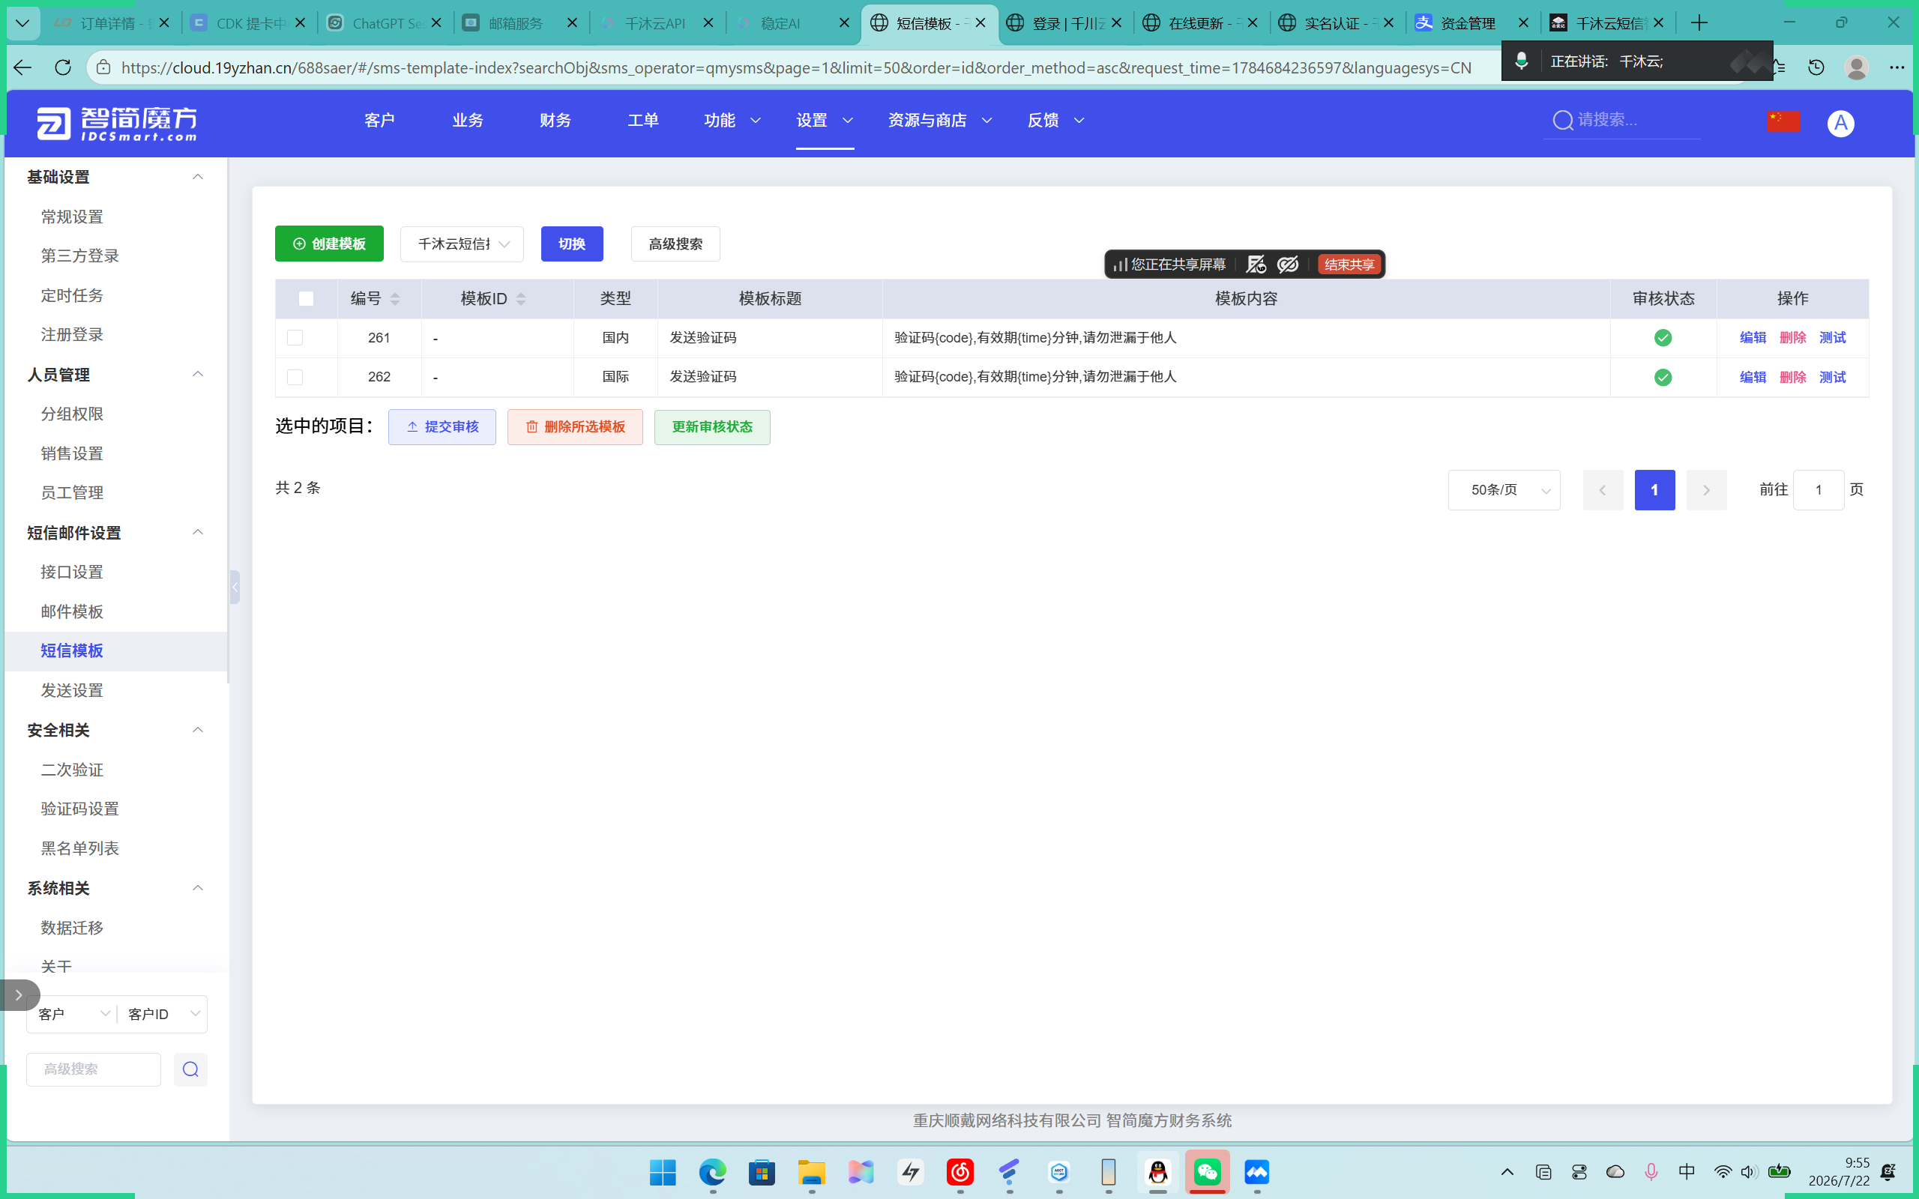Open NetEase Music from the taskbar
This screenshot has height=1199, width=1919.
(x=959, y=1171)
